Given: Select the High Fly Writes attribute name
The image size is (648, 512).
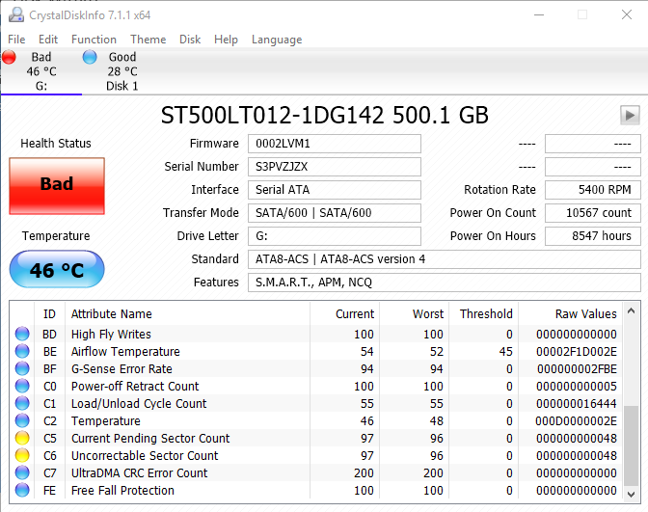Looking at the screenshot, I should (111, 334).
